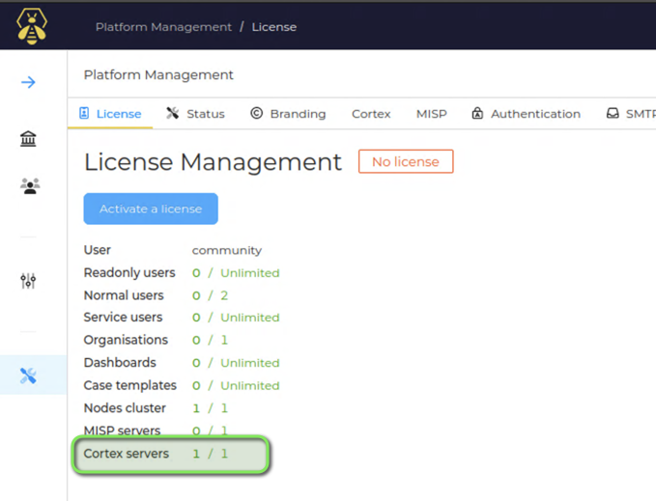Click the Case templates label
The image size is (656, 501).
(130, 385)
